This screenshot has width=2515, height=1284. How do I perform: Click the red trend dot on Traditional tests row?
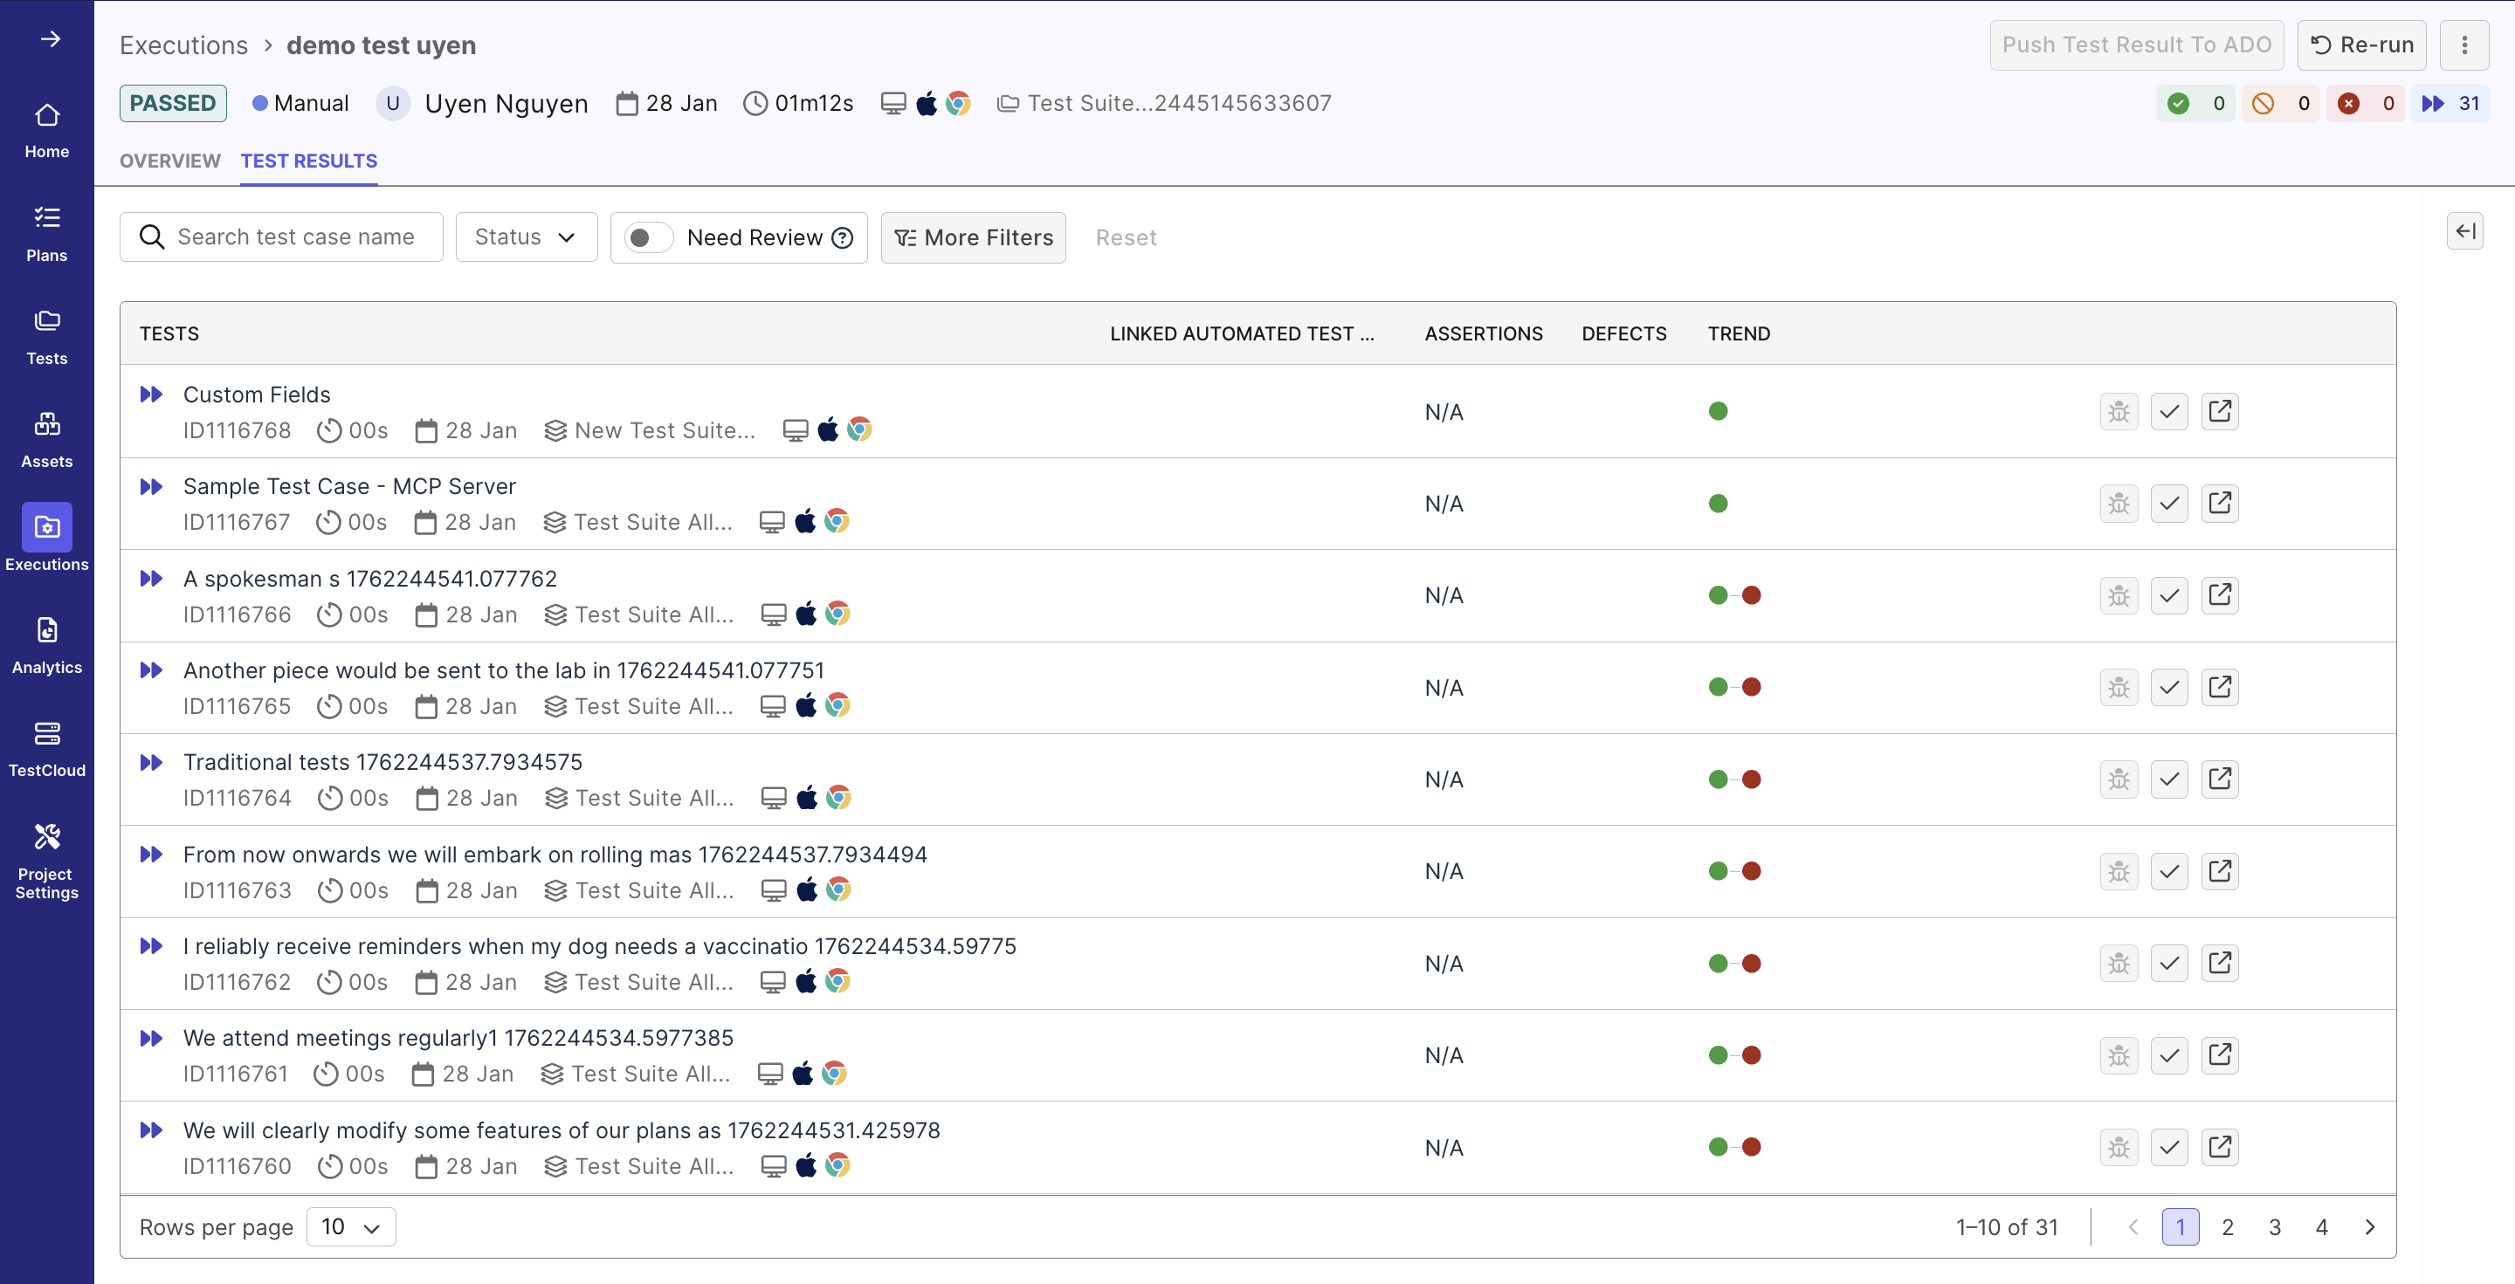1752,779
